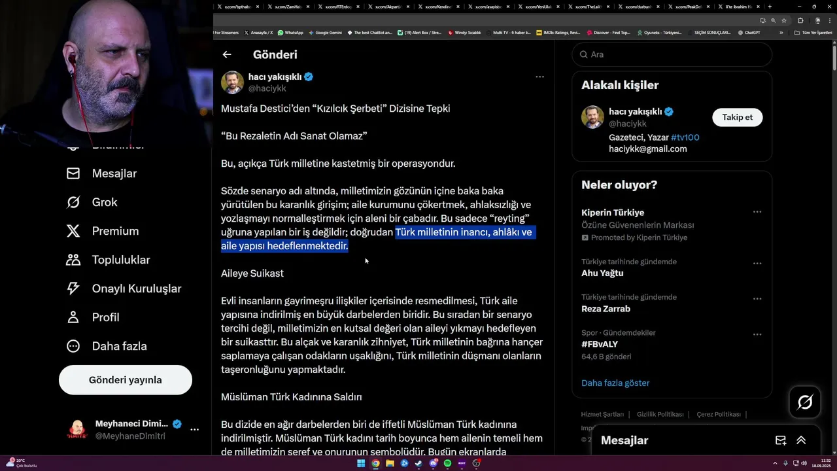Screen dimensions: 837x471
Task: Open Mesajlar from the left sidebar
Action: tap(101, 173)
